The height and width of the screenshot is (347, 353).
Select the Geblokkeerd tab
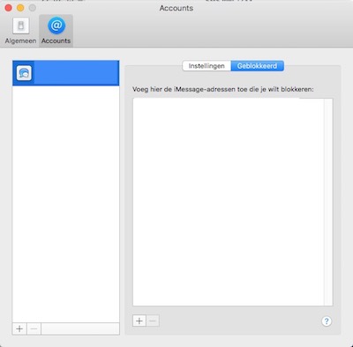(257, 66)
